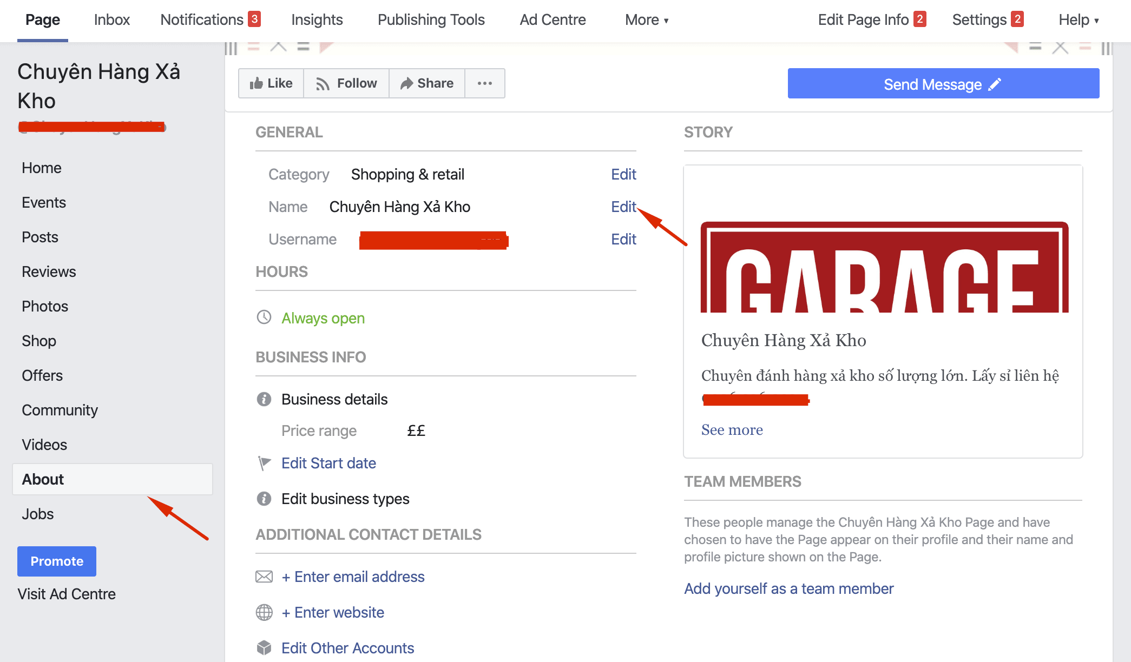This screenshot has width=1131, height=662.
Task: Expand the More dropdown menu
Action: coord(647,20)
